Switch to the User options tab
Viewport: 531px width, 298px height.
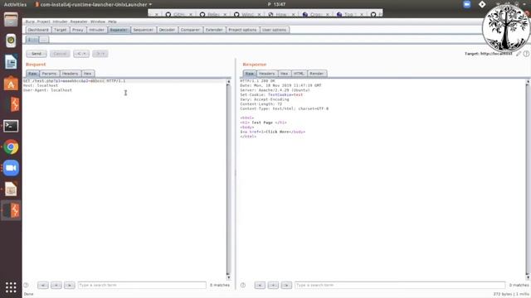[x=275, y=30]
